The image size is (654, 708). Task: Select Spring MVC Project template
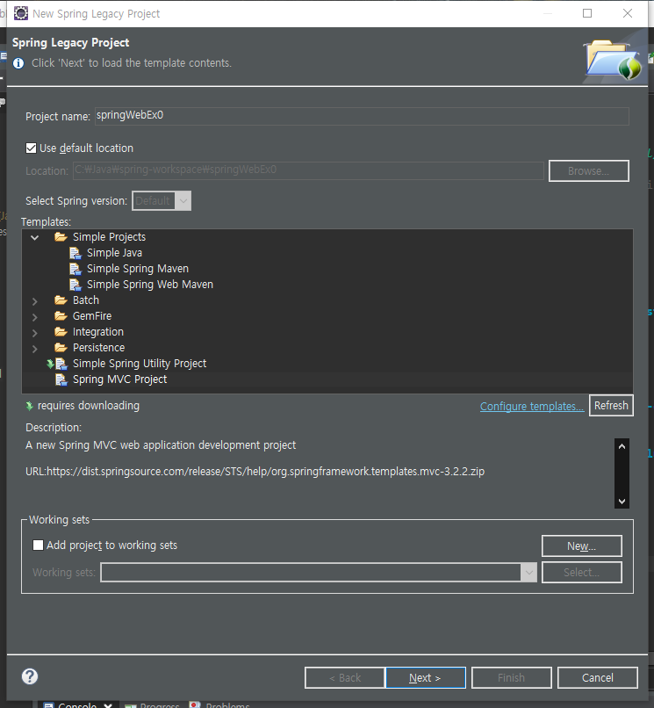coord(119,379)
